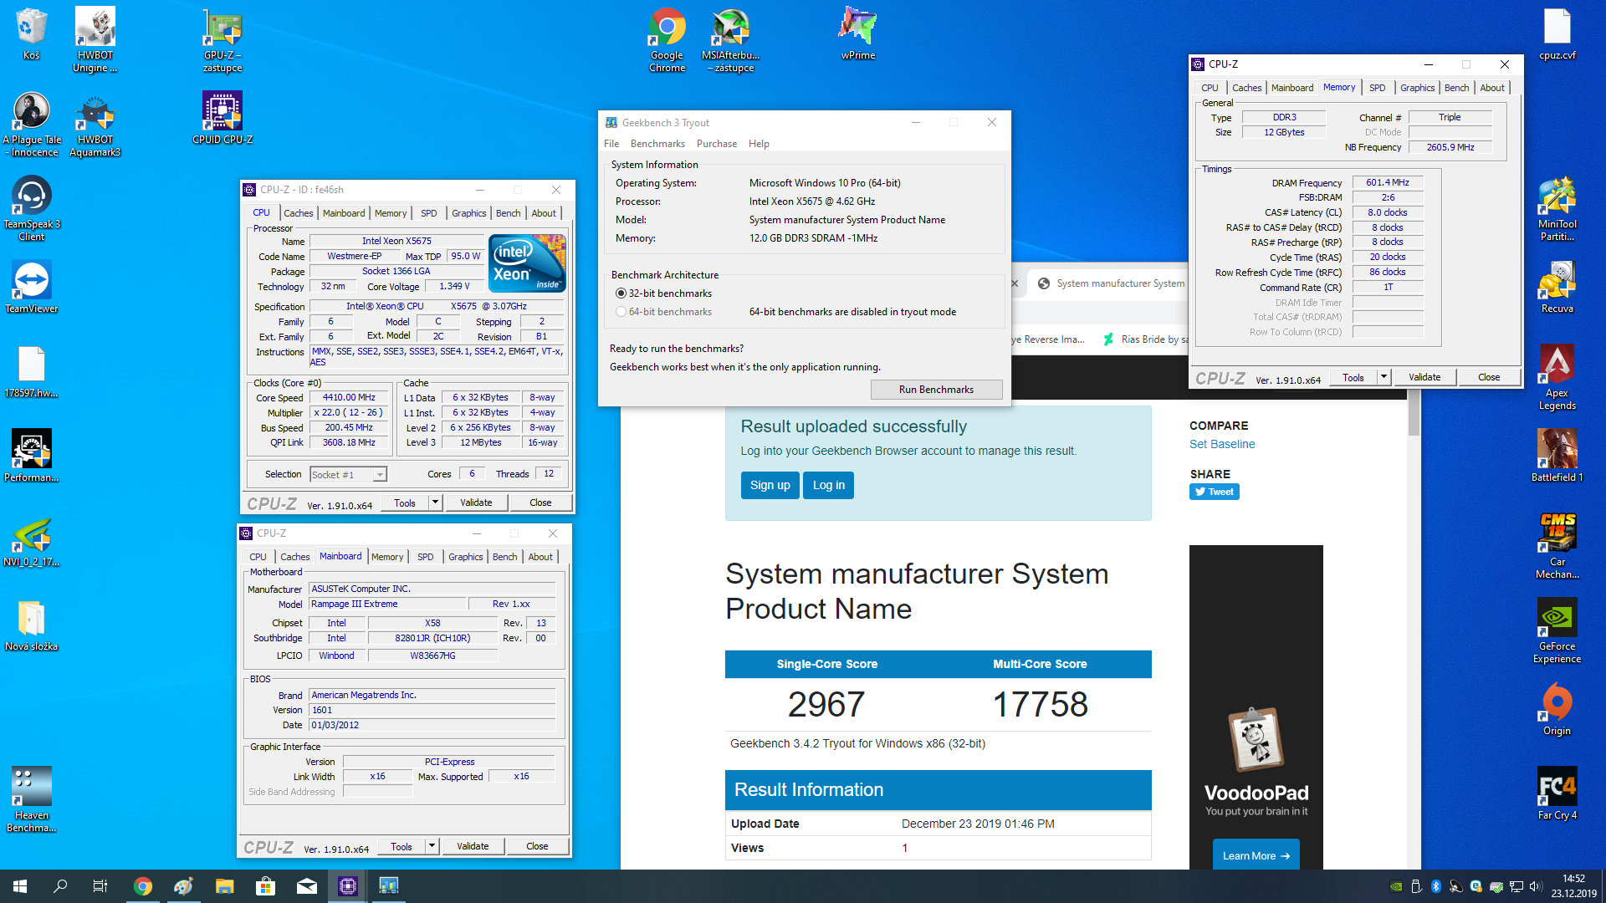Open A Plague Tale Innocence shortcut
1606x903 pixels.
pos(32,124)
